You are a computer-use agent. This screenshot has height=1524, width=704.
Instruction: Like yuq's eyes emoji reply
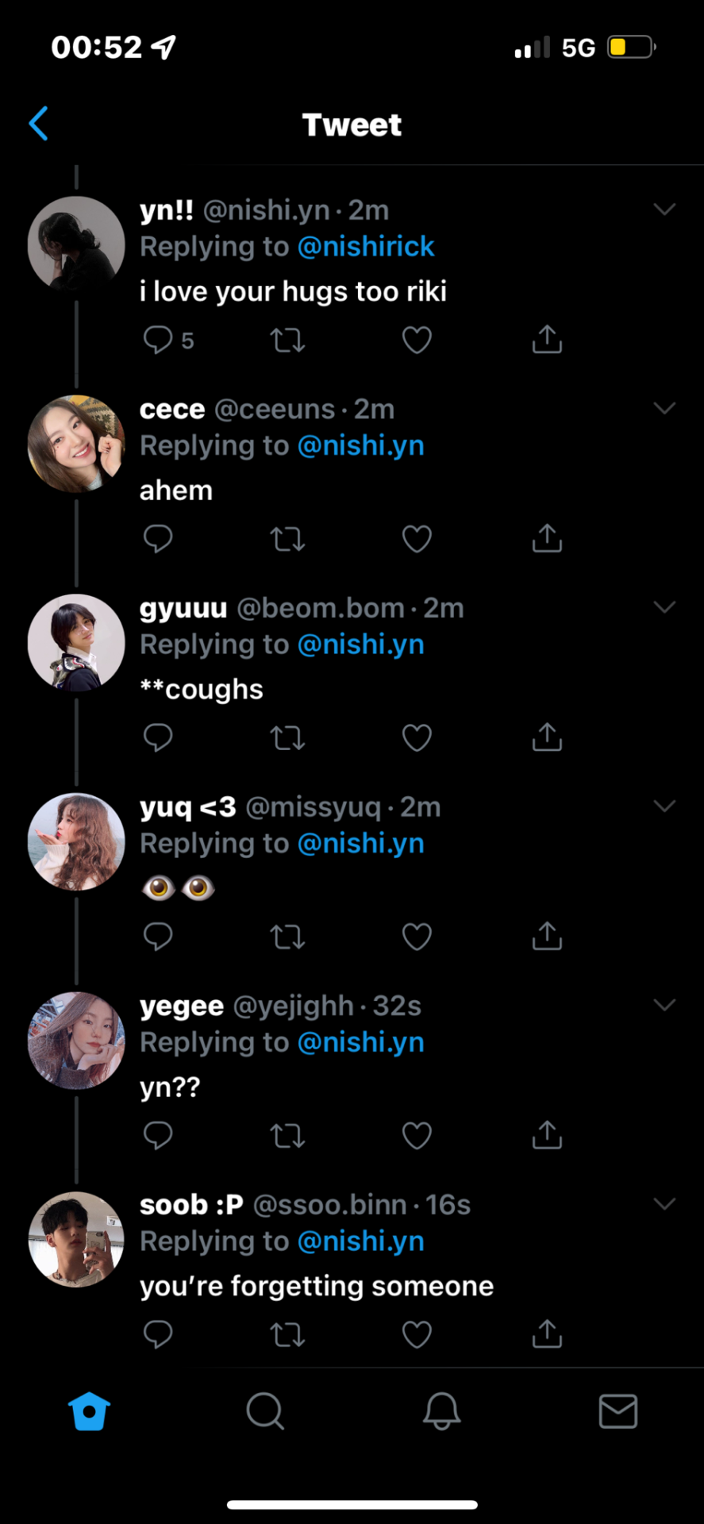click(417, 937)
